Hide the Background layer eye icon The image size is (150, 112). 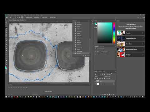pos(95,84)
